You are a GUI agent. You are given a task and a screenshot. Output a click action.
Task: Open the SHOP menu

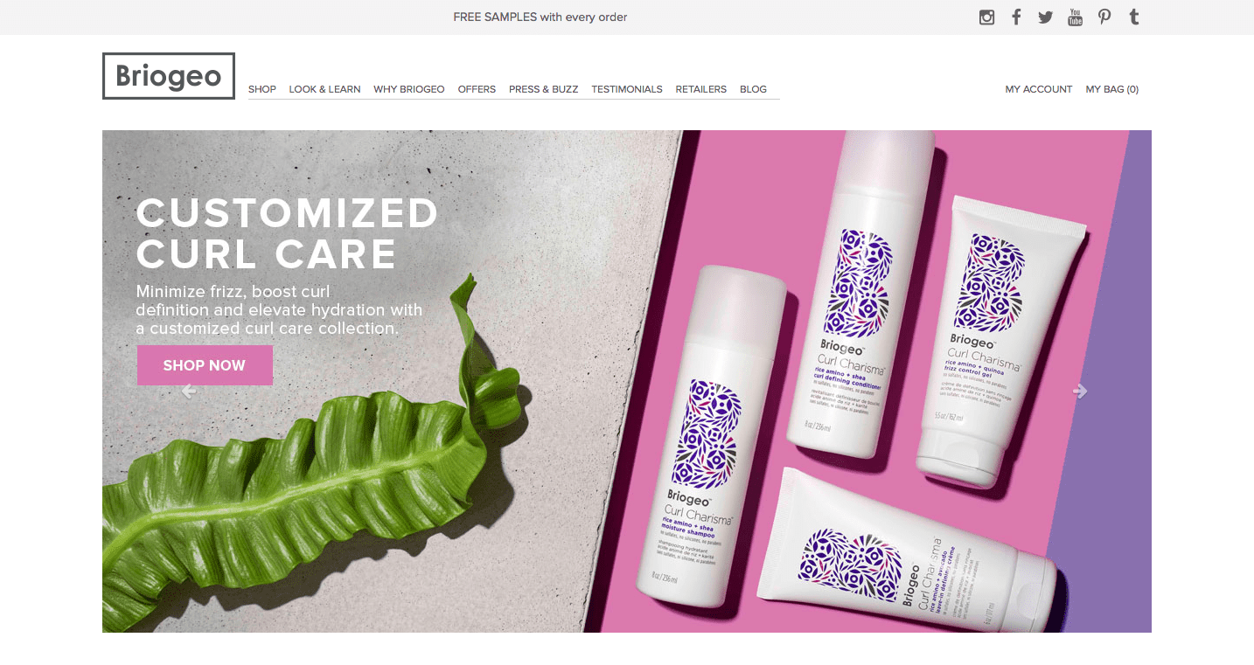tap(262, 89)
